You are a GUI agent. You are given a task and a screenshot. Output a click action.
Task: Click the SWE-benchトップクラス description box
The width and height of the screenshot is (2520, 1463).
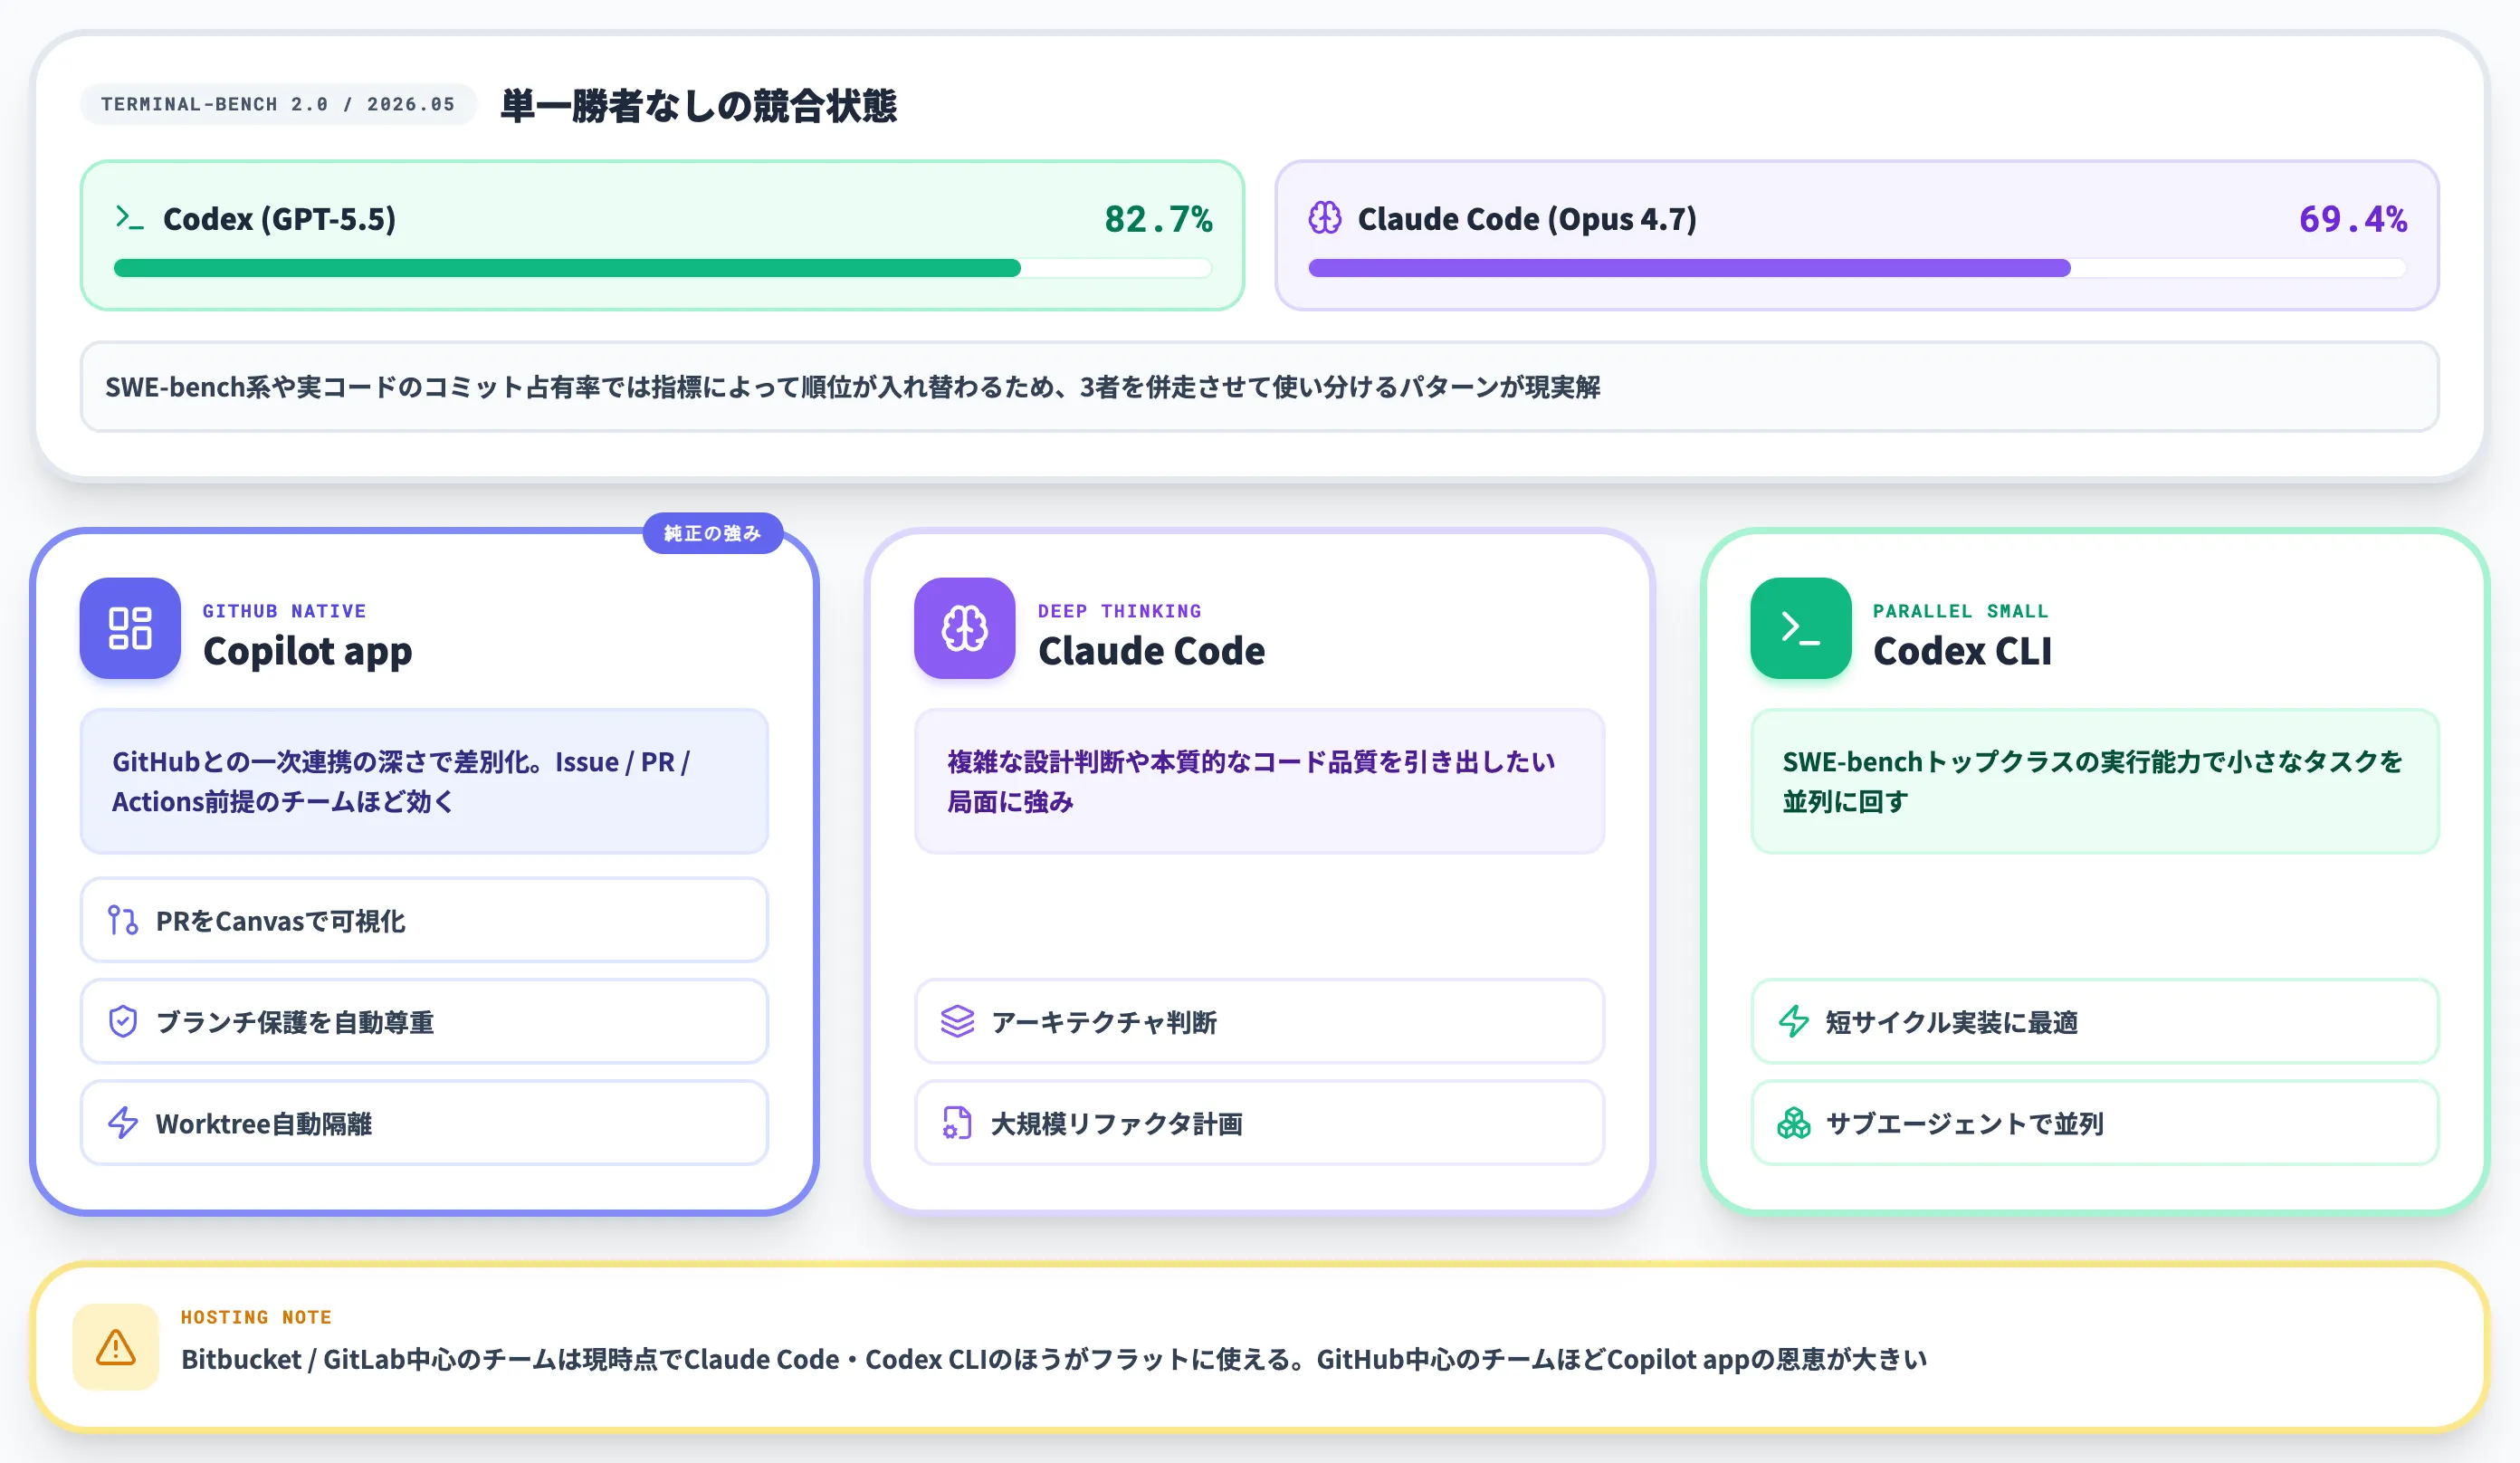point(2094,781)
